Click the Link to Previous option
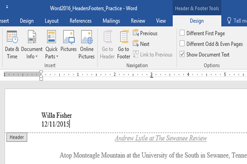Screen dimensions: 247x164 coord(152,55)
